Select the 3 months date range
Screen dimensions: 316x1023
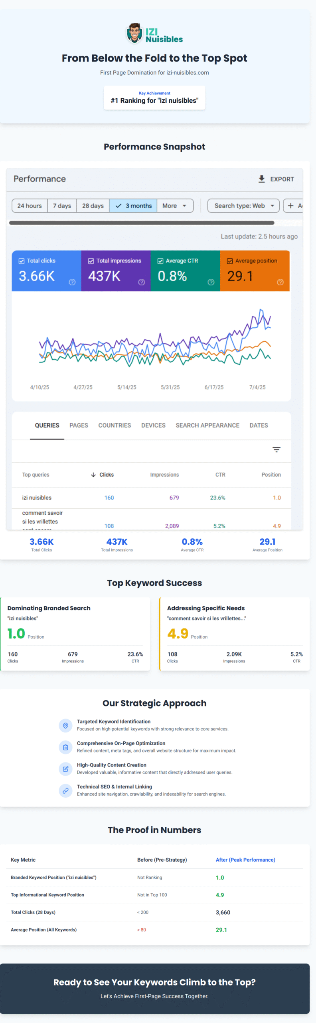tap(133, 206)
